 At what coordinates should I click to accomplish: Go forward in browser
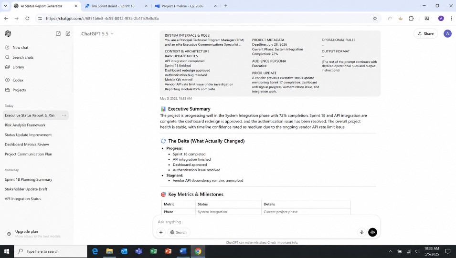coord(17,18)
